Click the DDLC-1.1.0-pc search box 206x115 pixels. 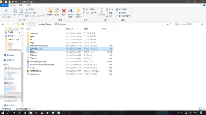189,24
